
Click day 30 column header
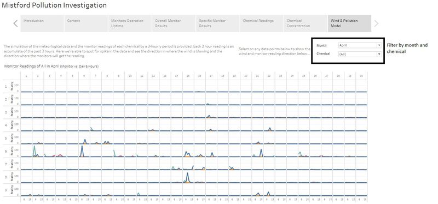[x=361, y=76]
